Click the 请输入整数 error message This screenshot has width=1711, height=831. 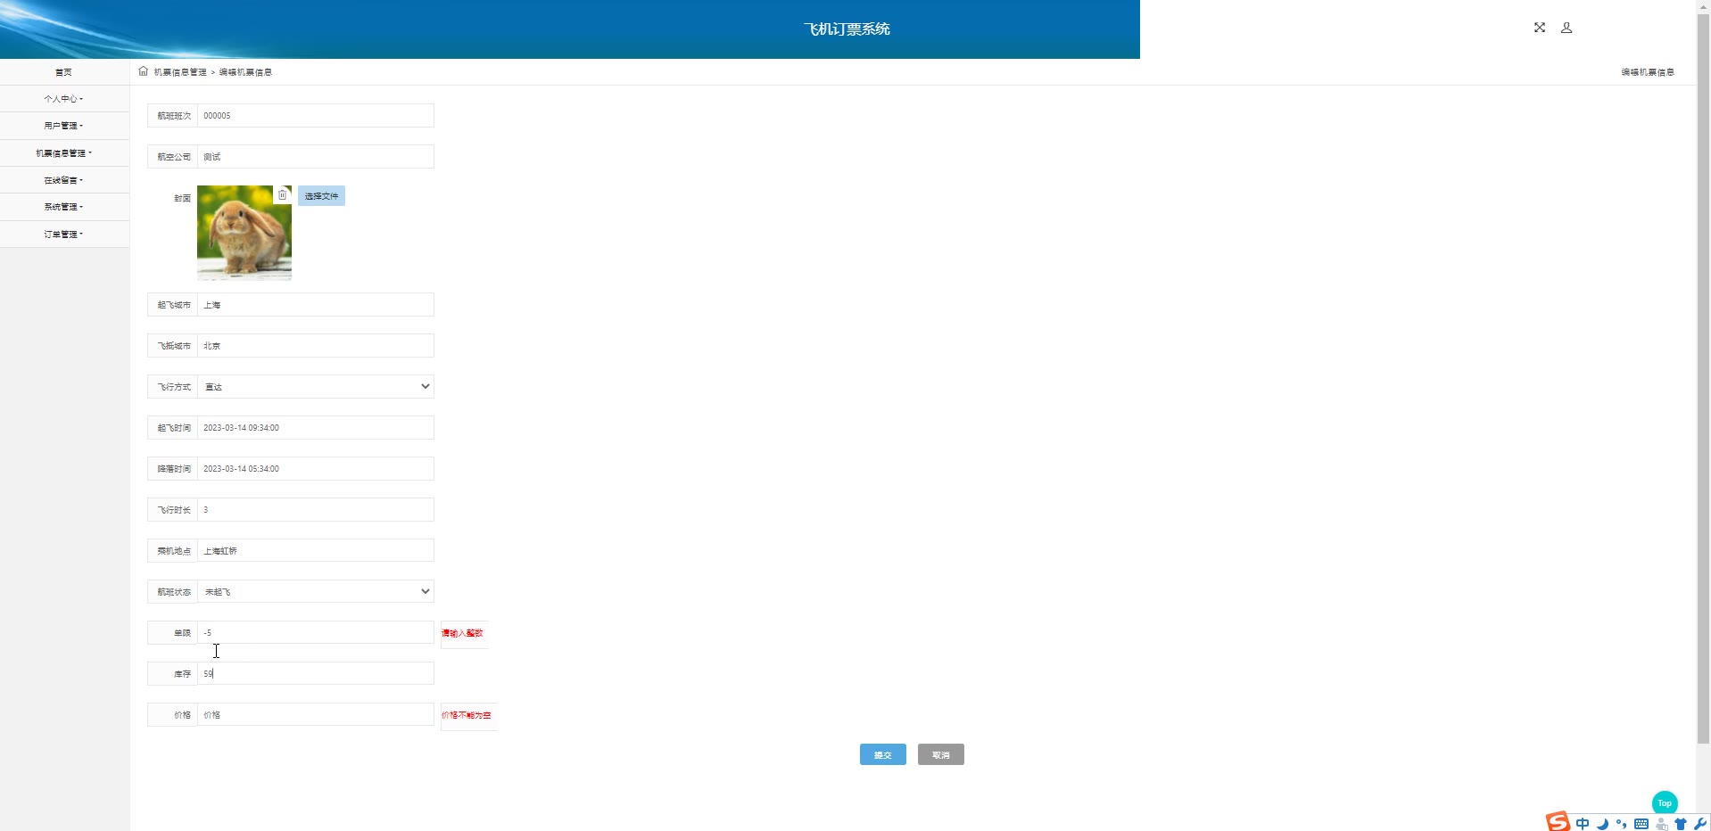(462, 633)
